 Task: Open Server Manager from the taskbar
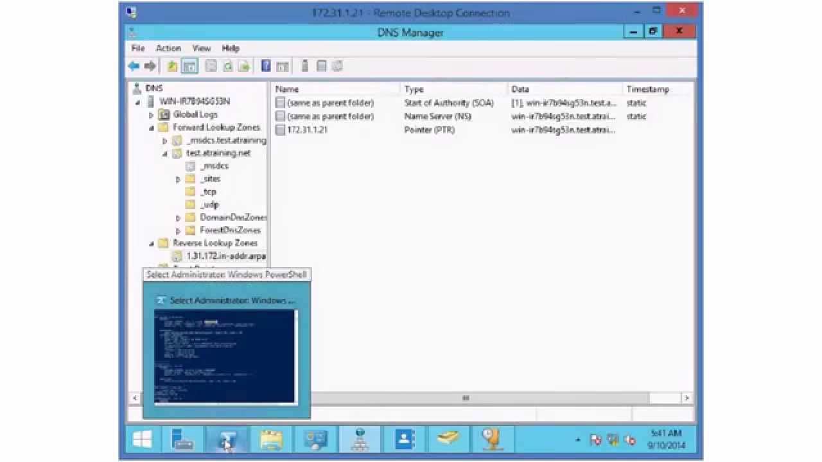coord(182,440)
